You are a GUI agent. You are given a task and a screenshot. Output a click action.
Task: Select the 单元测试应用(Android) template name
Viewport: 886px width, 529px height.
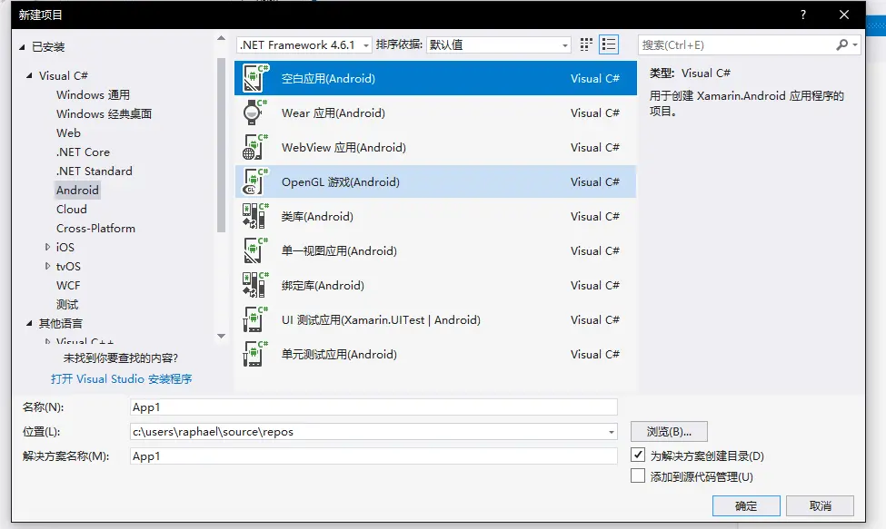point(339,354)
